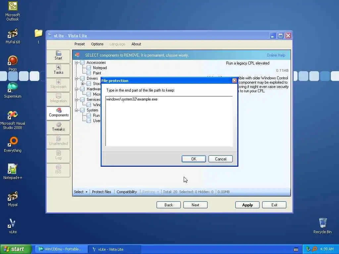Image resolution: width=339 pixels, height=254 pixels.
Task: Open the About menu
Action: pyautogui.click(x=136, y=44)
